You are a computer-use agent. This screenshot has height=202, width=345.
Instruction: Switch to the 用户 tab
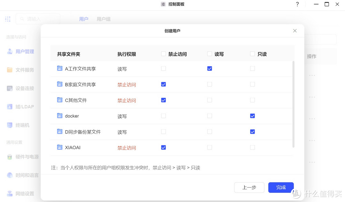tap(84, 19)
